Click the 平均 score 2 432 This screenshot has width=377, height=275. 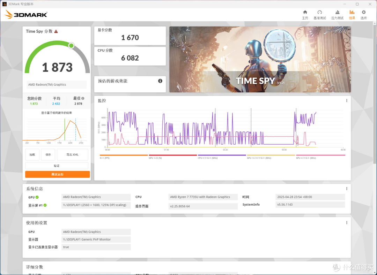coord(56,104)
